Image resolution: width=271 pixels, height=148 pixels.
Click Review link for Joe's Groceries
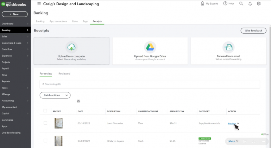click(232, 124)
